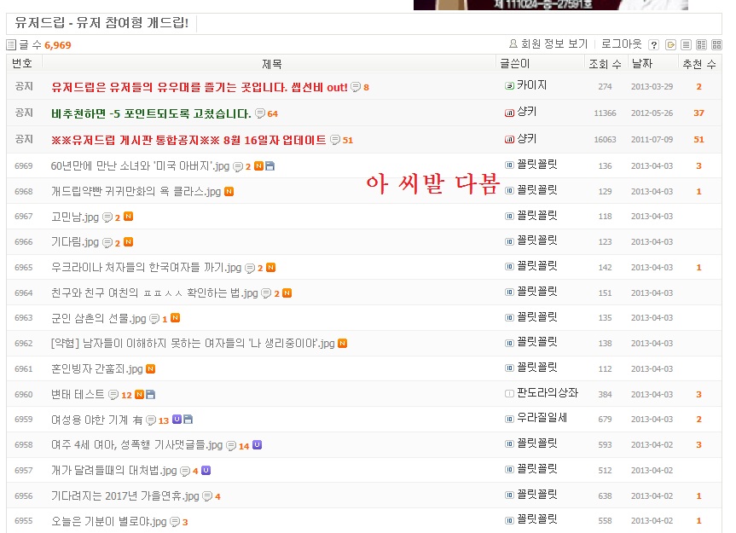The height and width of the screenshot is (533, 736).
Task: Open the 유저드립 board title tab
Action: tap(101, 22)
